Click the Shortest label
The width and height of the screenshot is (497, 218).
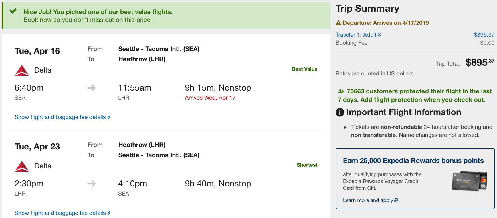pos(307,165)
